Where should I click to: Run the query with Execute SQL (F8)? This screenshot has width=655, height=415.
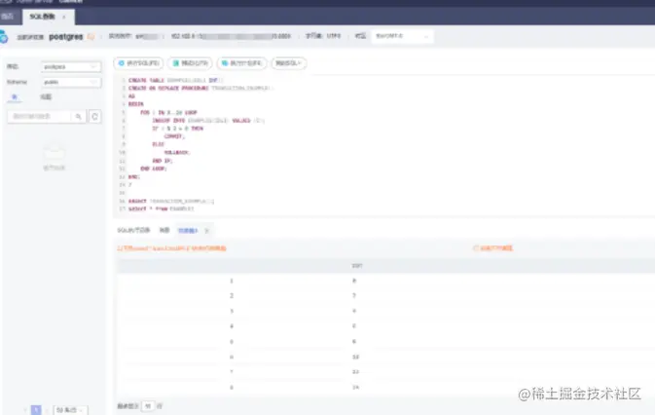(x=138, y=63)
